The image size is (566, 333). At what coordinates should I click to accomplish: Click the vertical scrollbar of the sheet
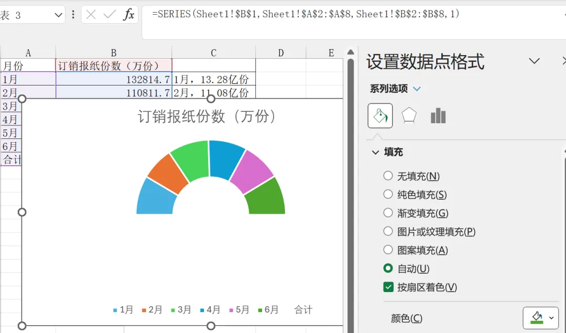pyautogui.click(x=351, y=195)
